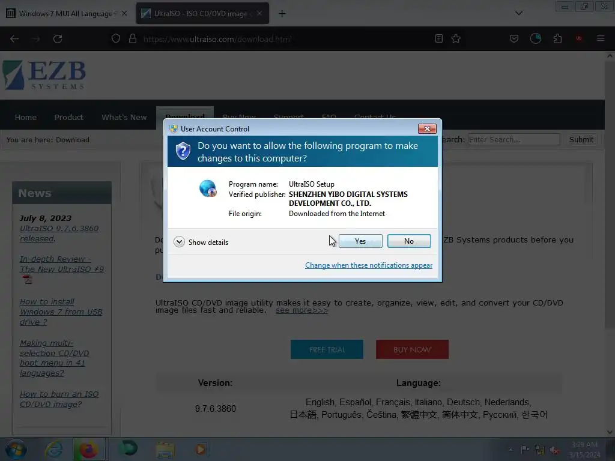This screenshot has width=615, height=461.
Task: Click the tracking protection shield icon
Action: click(116, 39)
